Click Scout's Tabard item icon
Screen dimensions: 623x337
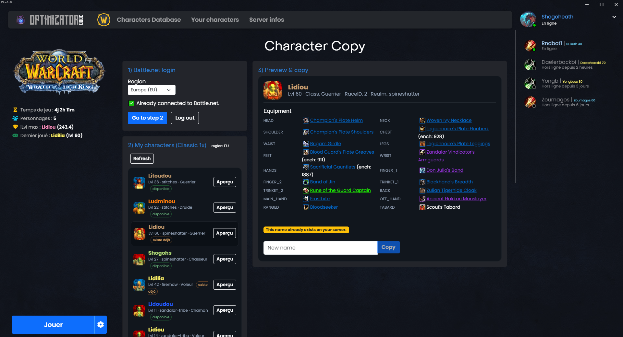(422, 207)
